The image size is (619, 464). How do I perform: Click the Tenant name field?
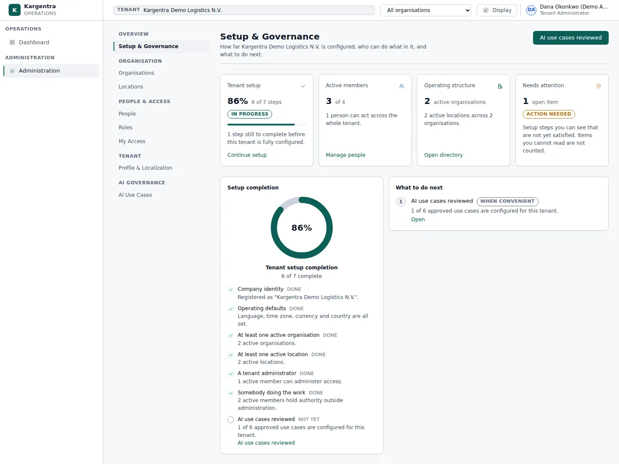pyautogui.click(x=244, y=10)
